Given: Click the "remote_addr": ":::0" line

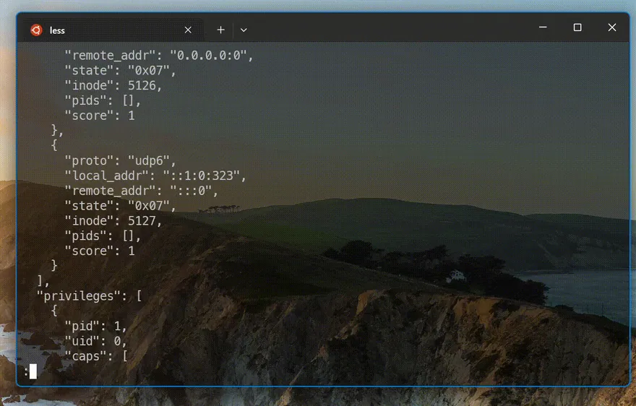Looking at the screenshot, I should coord(141,191).
